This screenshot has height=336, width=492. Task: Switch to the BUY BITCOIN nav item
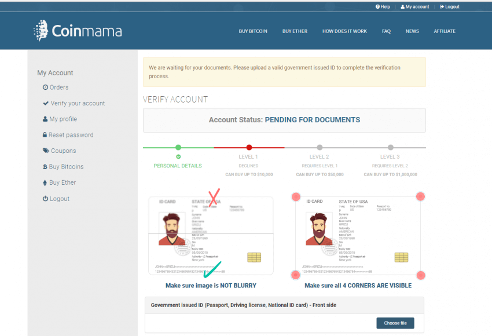pos(253,31)
